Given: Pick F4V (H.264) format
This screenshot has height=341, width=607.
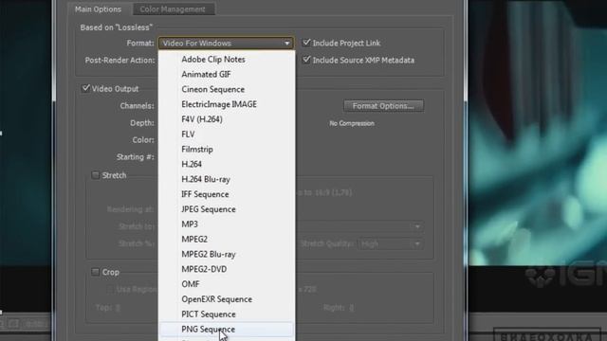Looking at the screenshot, I should (x=227, y=119).
